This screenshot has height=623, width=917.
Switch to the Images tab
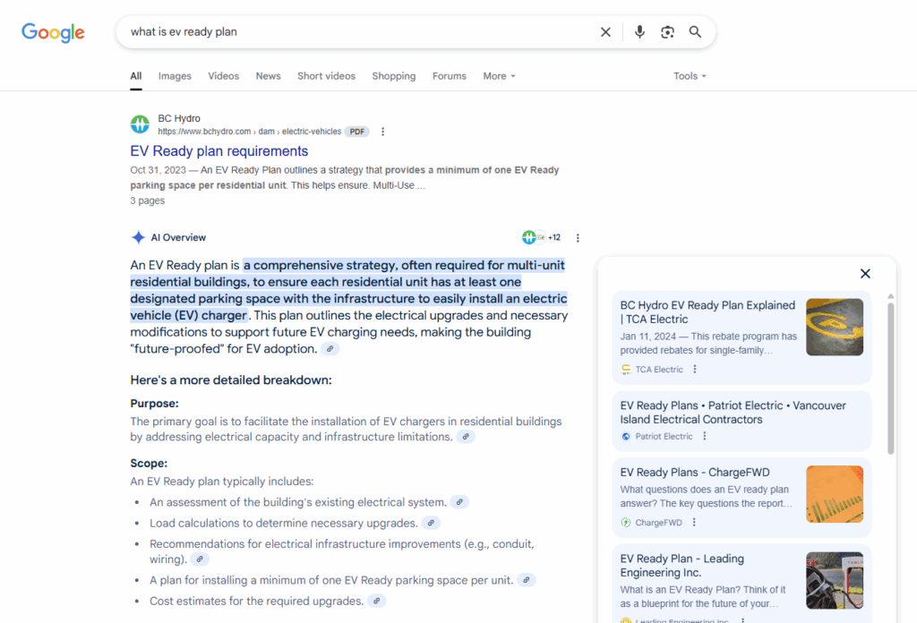(x=175, y=76)
